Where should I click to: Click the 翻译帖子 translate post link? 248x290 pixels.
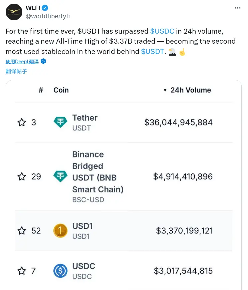pos(16,71)
